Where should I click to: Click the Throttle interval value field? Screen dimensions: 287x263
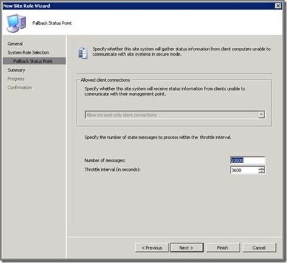244,170
